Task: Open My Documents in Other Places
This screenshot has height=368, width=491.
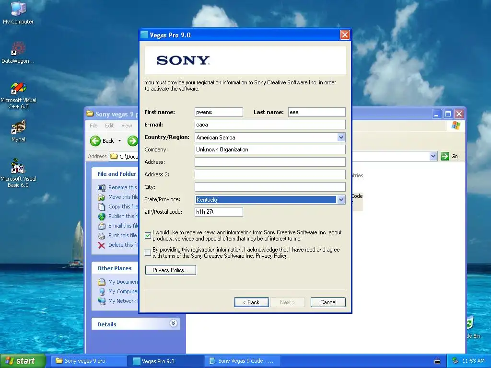Action: [118, 282]
